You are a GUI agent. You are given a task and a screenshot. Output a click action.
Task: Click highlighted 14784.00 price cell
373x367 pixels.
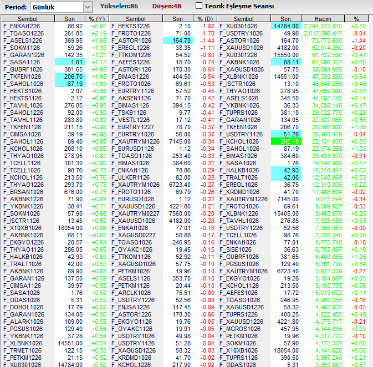tap(286, 26)
